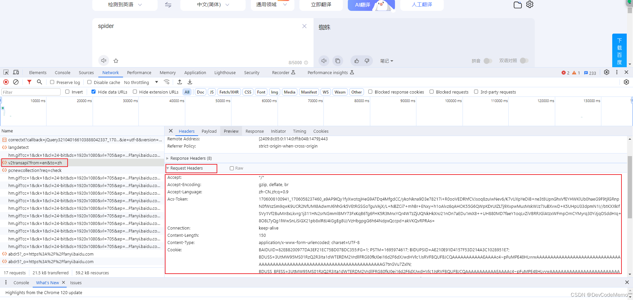This screenshot has width=633, height=300.
Task: Toggle the 双语对照 switch
Action: point(524,61)
